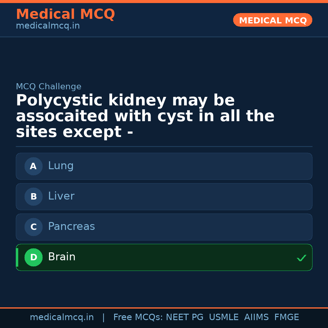
Task: Switch to the USMLE section
Action: pos(224,317)
